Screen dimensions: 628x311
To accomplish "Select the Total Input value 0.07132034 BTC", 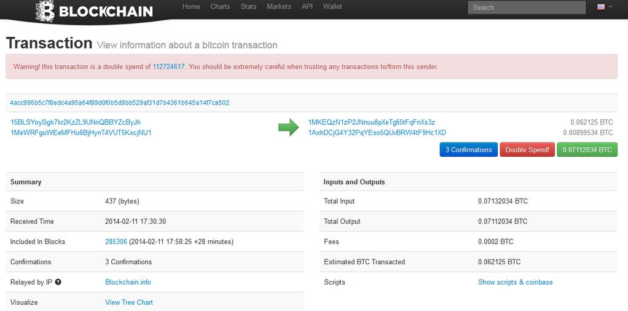I will 503,201.
